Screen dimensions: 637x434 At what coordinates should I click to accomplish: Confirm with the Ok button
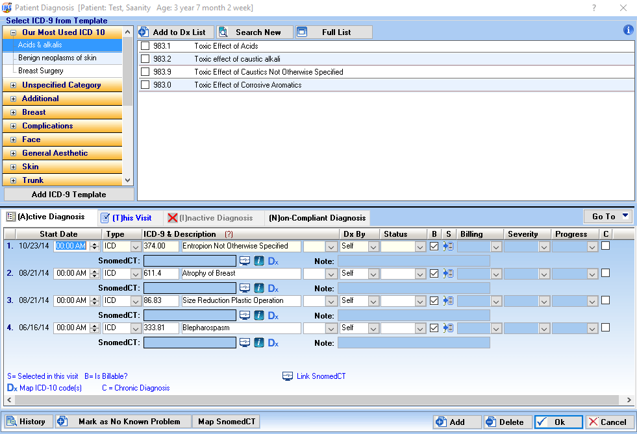pyautogui.click(x=558, y=422)
